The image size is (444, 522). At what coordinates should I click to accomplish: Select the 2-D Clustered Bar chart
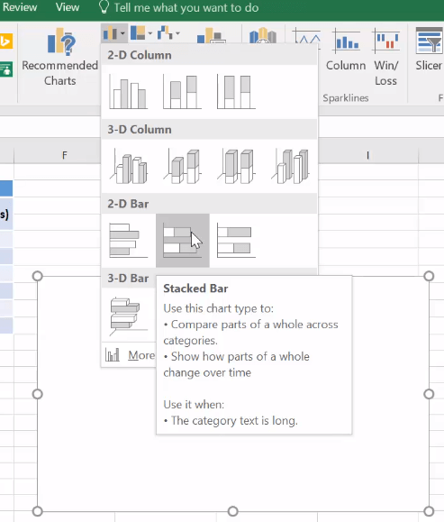coord(129,241)
